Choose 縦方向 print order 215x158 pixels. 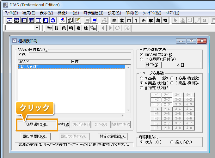172,142
